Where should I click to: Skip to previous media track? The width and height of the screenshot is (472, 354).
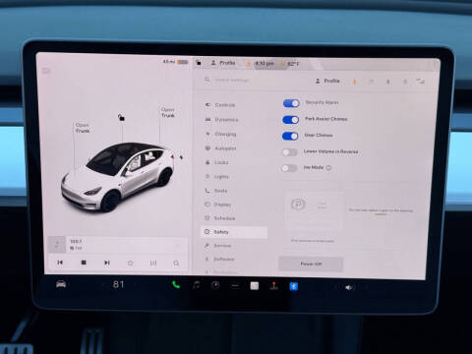click(60, 263)
